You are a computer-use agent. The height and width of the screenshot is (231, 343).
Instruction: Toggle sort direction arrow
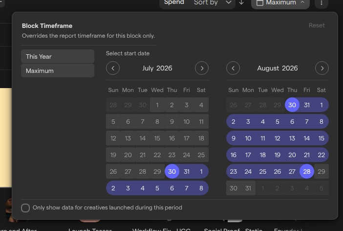[241, 2]
